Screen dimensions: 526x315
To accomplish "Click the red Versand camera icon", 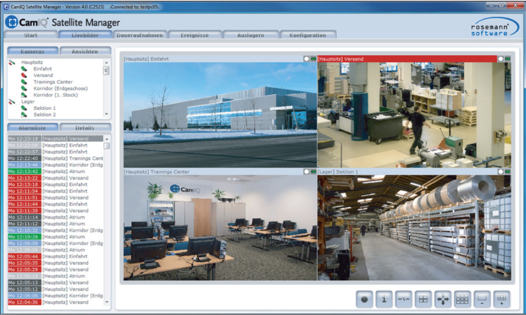I will [23, 75].
